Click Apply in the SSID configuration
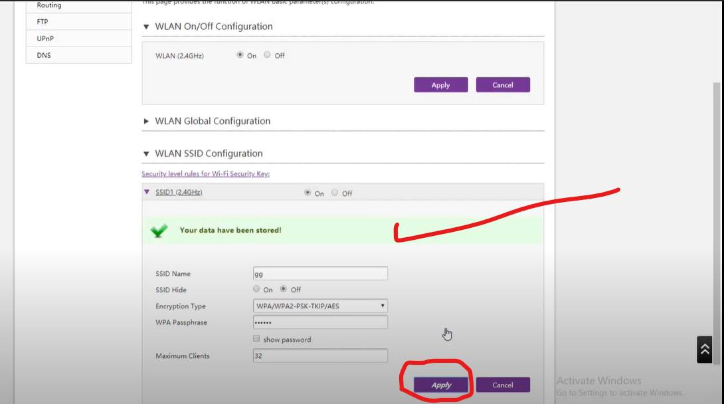 pyautogui.click(x=441, y=385)
